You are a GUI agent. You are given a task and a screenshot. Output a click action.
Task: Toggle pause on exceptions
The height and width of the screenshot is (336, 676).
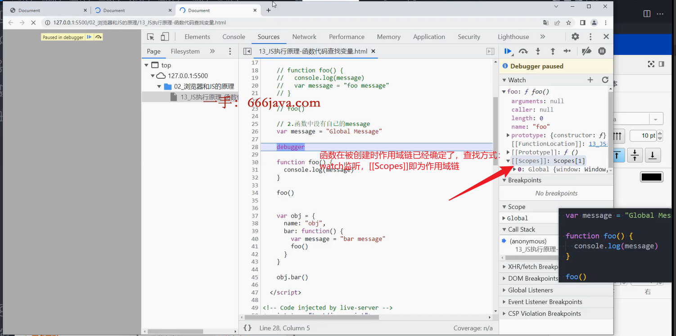pos(602,51)
